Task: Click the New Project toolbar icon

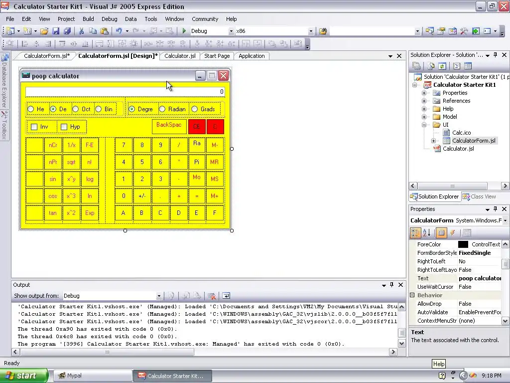Action: point(10,31)
